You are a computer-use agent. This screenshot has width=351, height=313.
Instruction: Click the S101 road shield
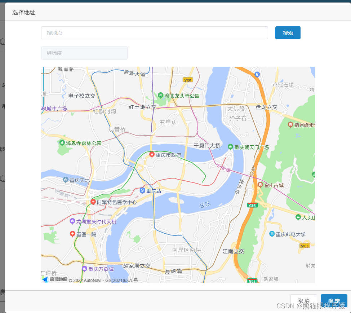coord(188,80)
